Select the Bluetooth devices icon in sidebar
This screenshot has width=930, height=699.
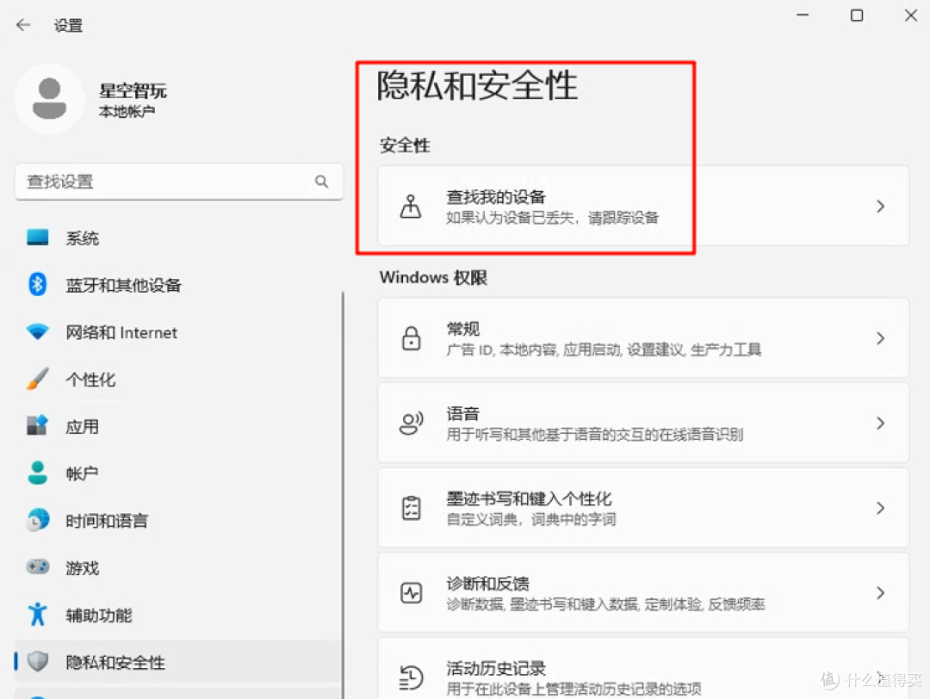pyautogui.click(x=37, y=285)
